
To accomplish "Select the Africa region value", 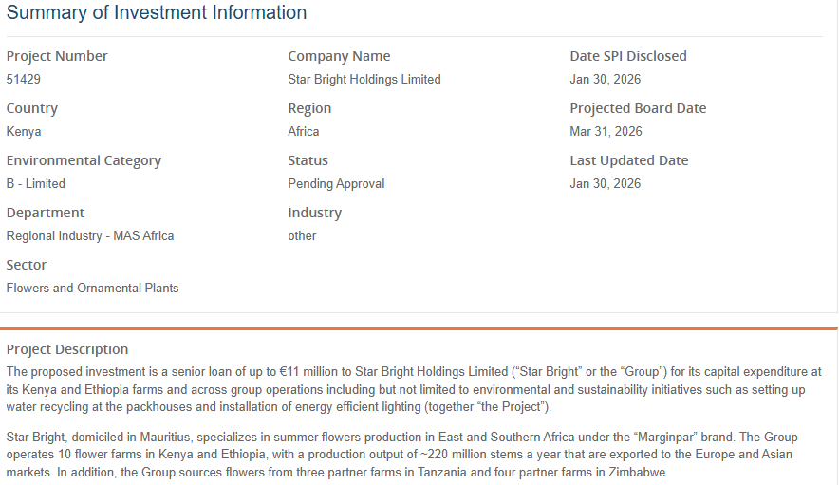I will [304, 132].
